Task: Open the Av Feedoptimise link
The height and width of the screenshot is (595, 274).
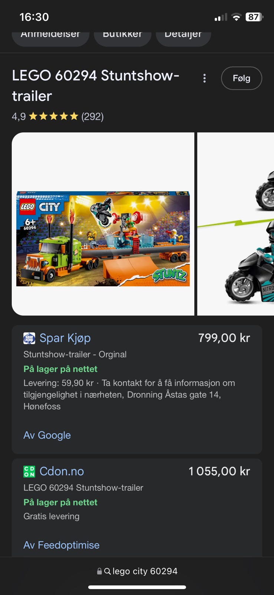Action: point(62,545)
